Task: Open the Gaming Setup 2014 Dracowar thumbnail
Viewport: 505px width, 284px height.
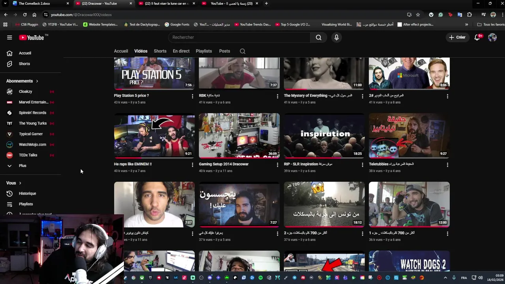Action: [x=239, y=136]
